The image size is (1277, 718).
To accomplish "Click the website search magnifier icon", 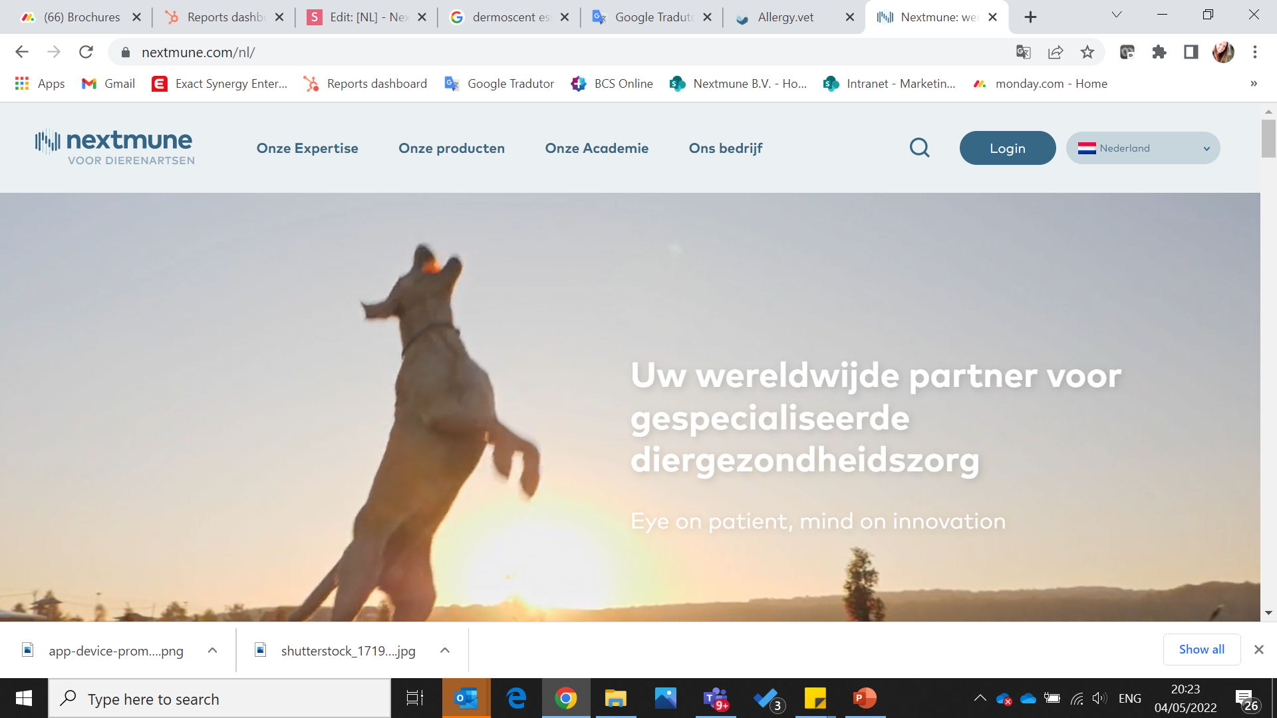I will (x=919, y=148).
